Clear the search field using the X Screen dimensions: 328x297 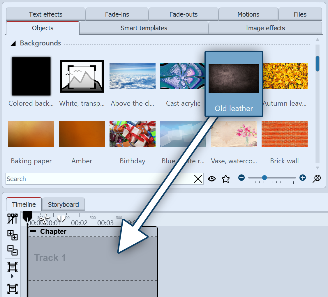point(198,179)
